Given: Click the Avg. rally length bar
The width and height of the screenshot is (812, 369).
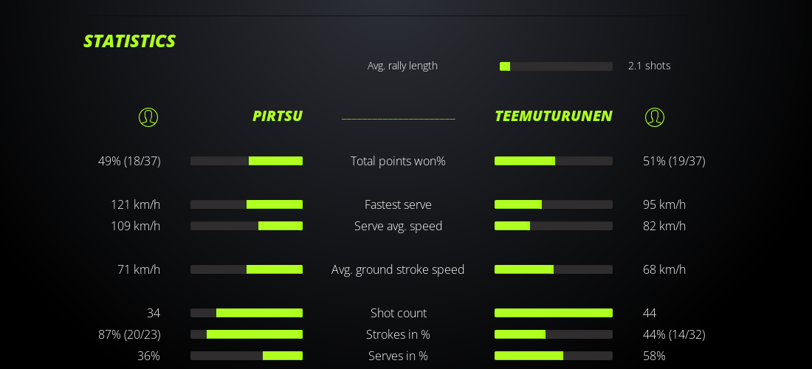Looking at the screenshot, I should pyautogui.click(x=556, y=66).
